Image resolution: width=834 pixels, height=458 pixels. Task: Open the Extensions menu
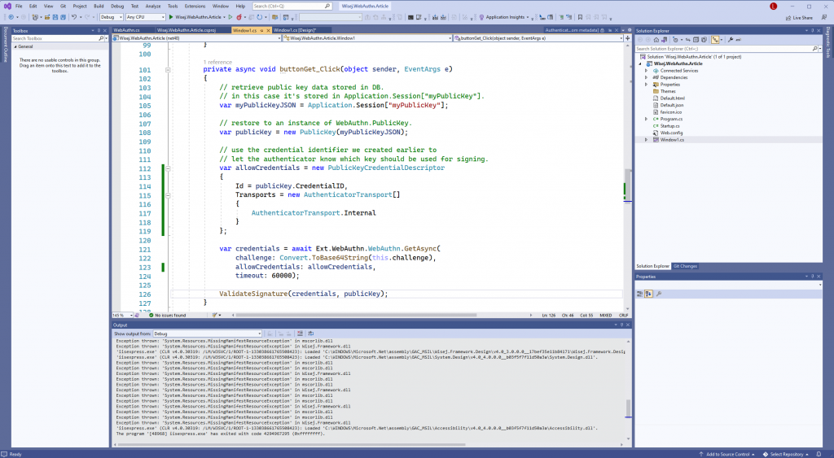(195, 6)
